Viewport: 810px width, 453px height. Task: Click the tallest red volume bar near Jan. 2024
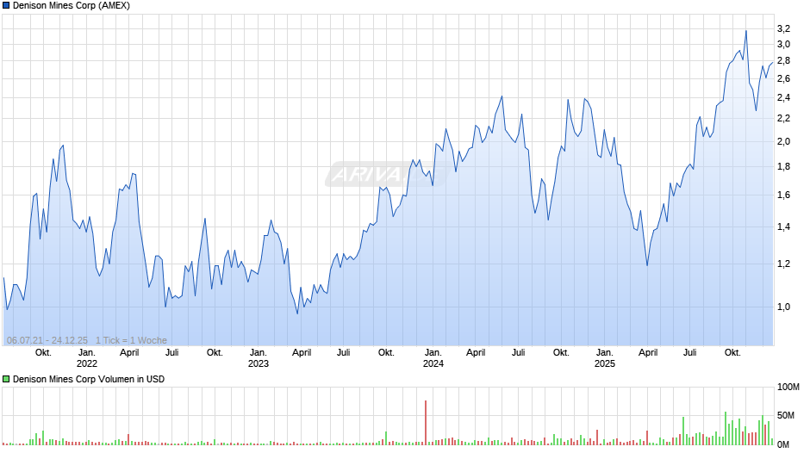point(426,423)
